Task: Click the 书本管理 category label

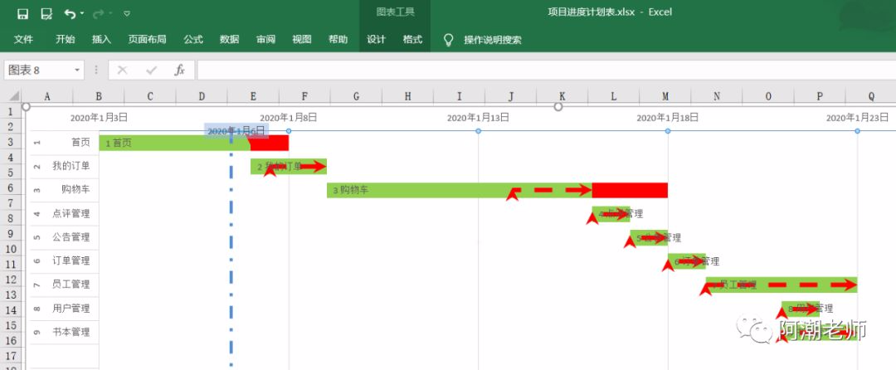Action: pyautogui.click(x=71, y=331)
